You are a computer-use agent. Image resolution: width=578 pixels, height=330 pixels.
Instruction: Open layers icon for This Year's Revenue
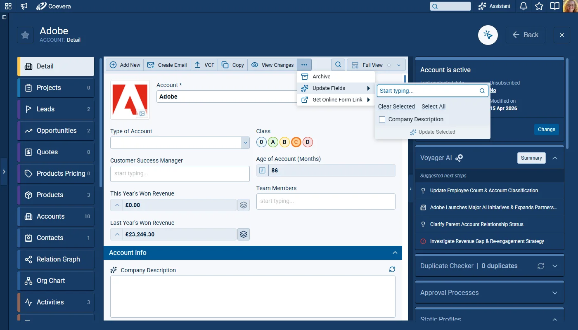click(244, 205)
